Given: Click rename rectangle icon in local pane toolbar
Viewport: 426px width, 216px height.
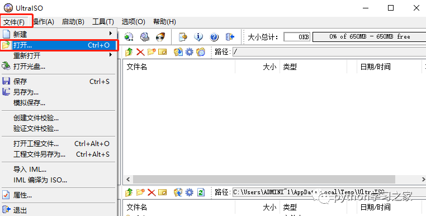Looking at the screenshot, I should coord(163,192).
